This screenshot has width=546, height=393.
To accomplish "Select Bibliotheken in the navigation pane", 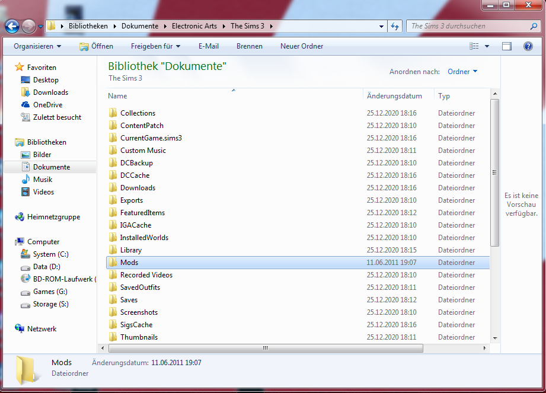I will tap(47, 142).
